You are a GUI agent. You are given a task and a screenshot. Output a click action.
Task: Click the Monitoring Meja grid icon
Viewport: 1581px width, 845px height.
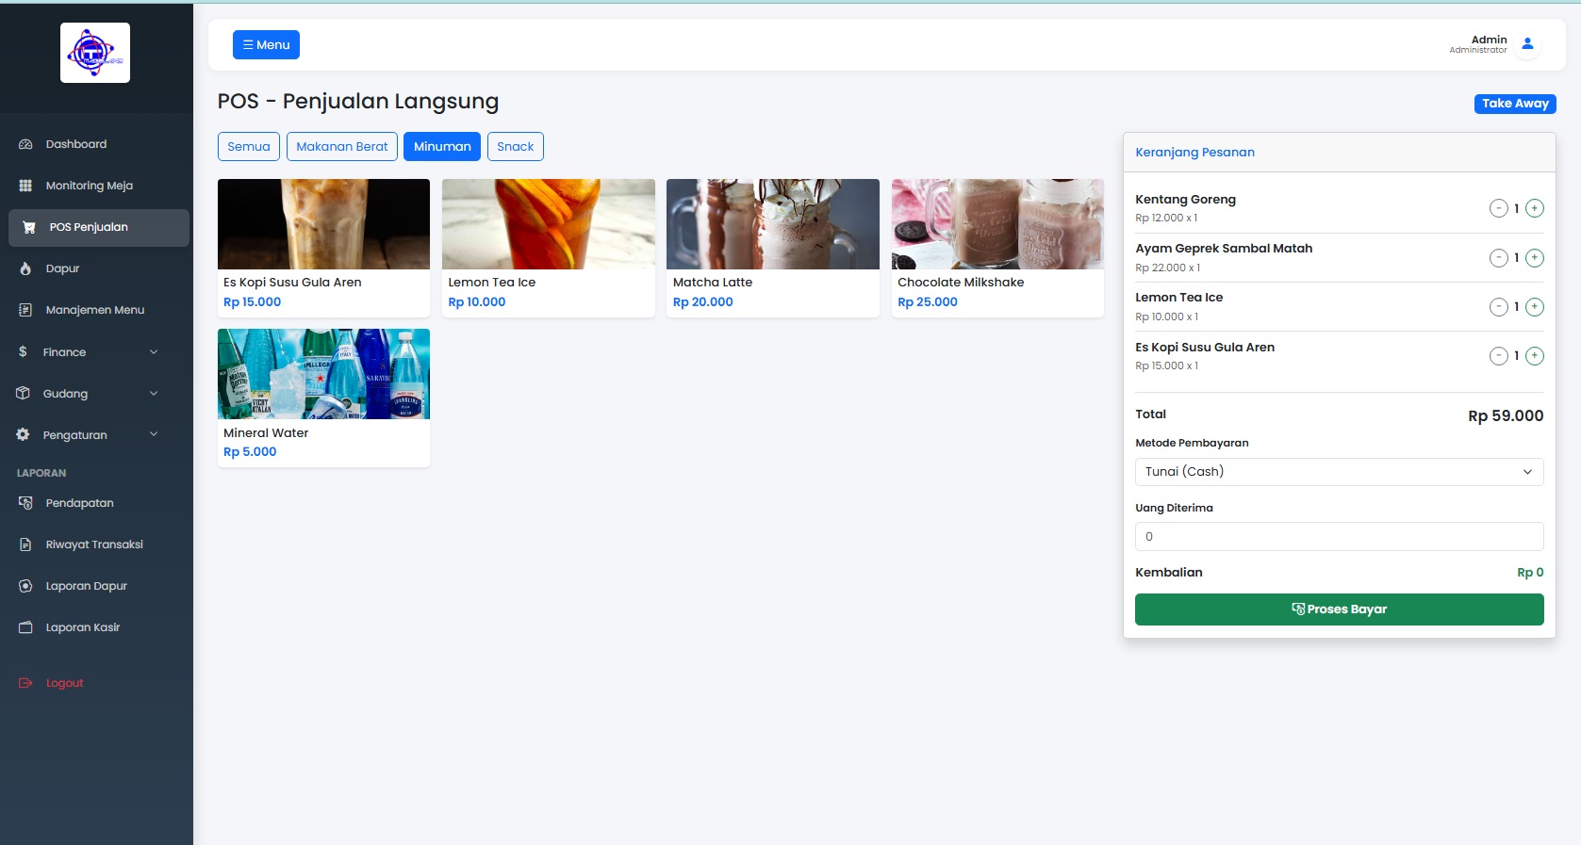click(25, 186)
